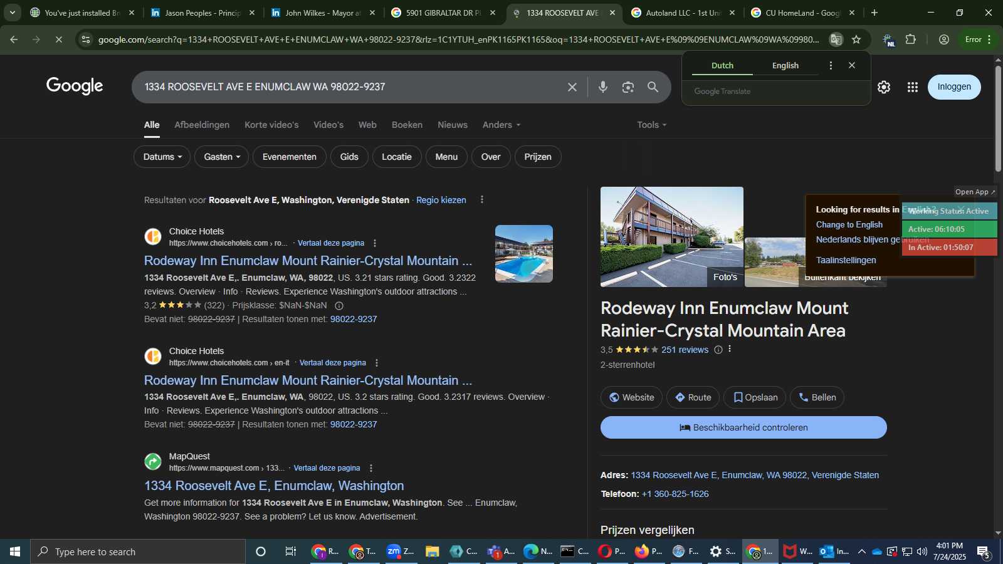Open pool thumbnail of first result
Viewport: 1003px width, 564px height.
coord(524,254)
